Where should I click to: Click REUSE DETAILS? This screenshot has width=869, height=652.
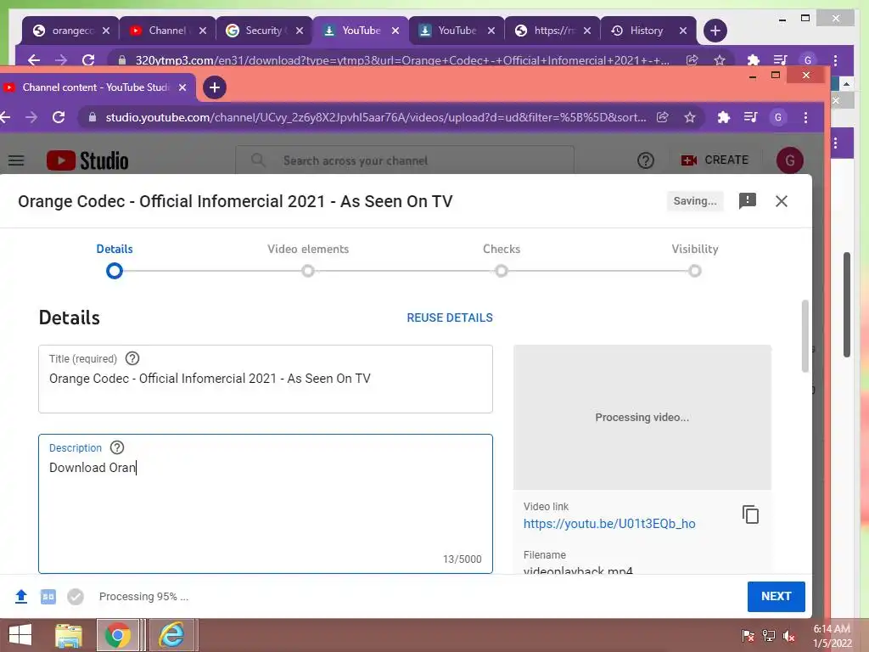click(450, 318)
